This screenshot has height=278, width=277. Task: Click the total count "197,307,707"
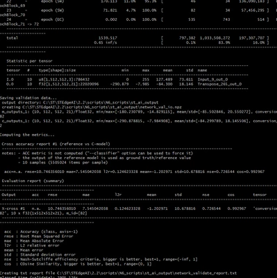coord(252,38)
